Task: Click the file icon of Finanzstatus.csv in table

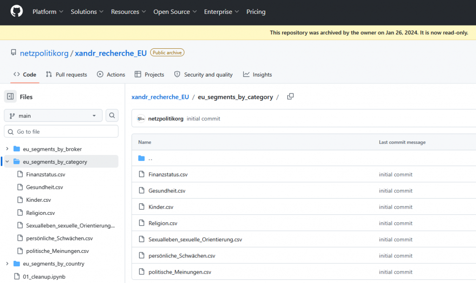Action: pyautogui.click(x=141, y=174)
